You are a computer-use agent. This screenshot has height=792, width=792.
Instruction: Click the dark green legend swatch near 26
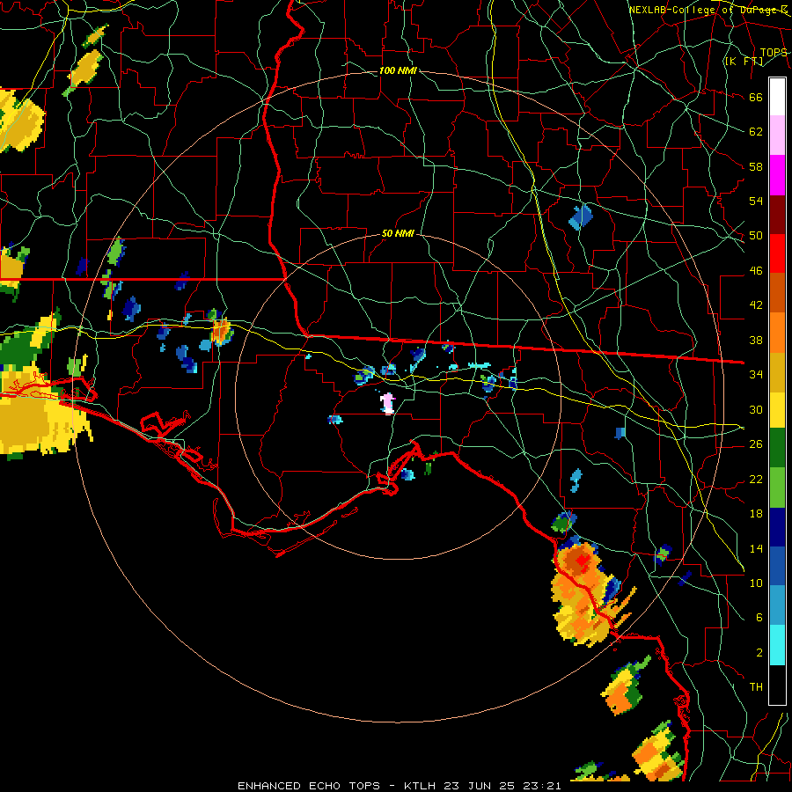click(x=777, y=448)
